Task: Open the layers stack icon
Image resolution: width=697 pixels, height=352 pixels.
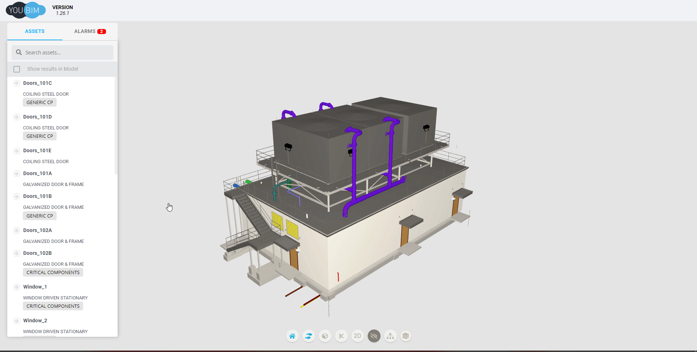Action: point(406,336)
